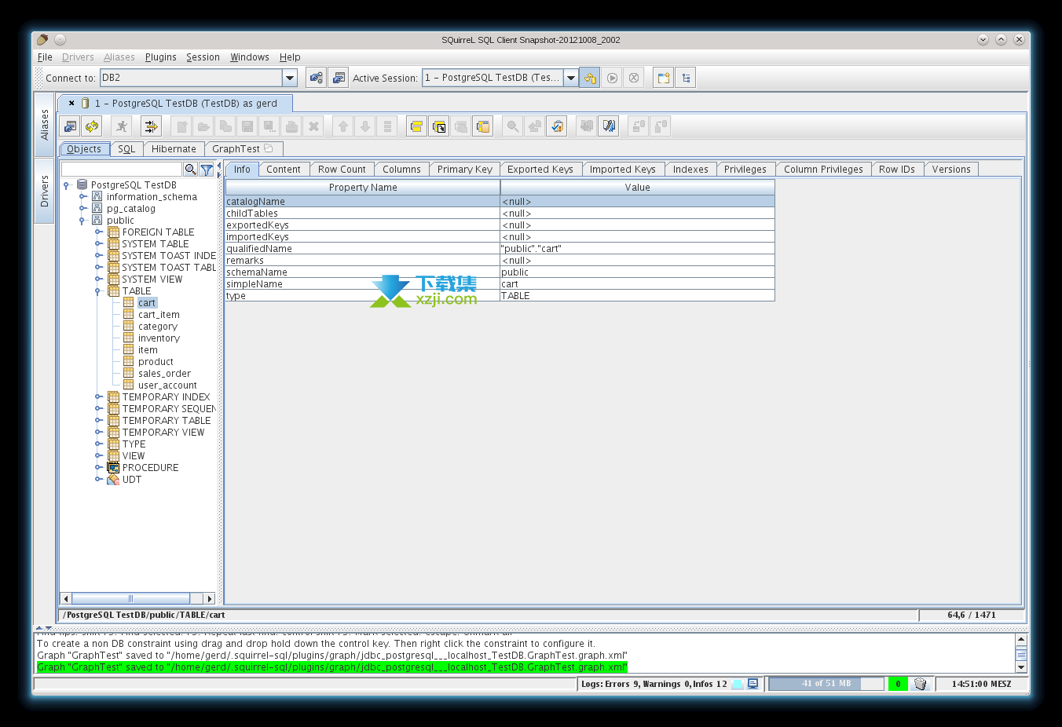Open the Session menu
Image resolution: width=1062 pixels, height=727 pixels.
(x=203, y=57)
